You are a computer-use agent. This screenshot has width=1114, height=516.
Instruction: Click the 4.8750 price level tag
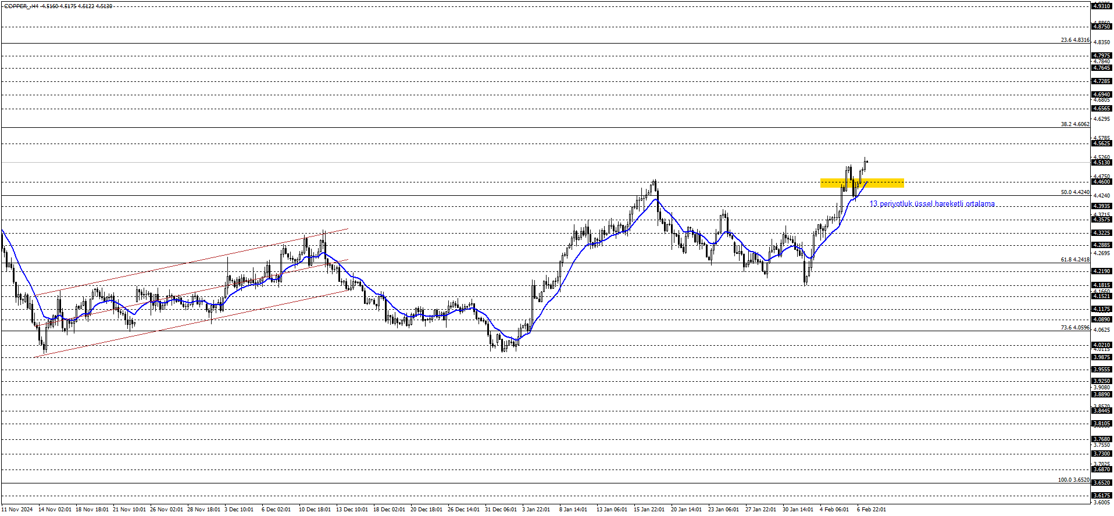(1102, 27)
